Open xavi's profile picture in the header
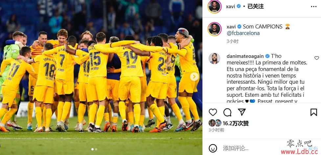 pyautogui.click(x=214, y=7)
